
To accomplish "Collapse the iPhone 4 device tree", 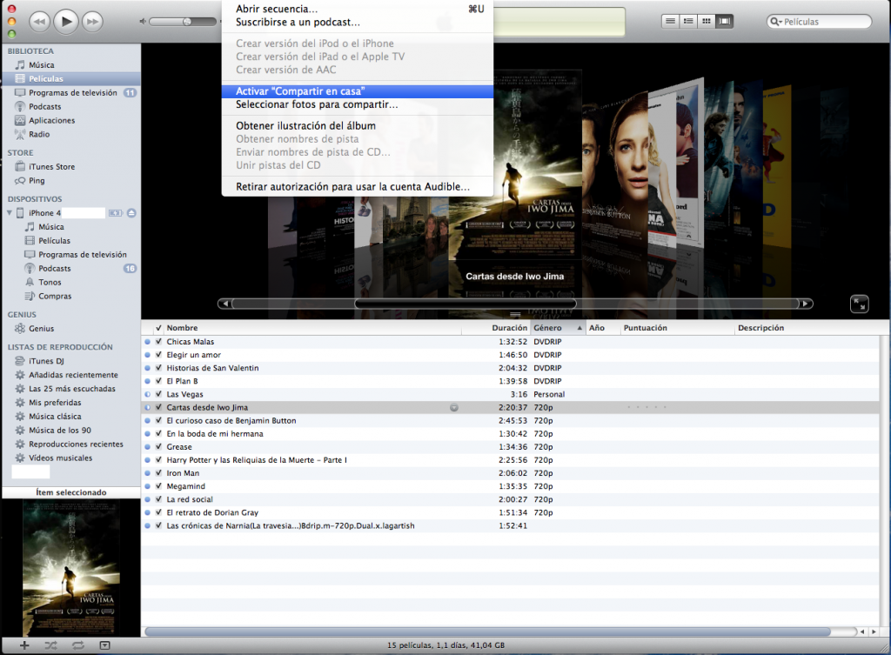I will click(9, 213).
